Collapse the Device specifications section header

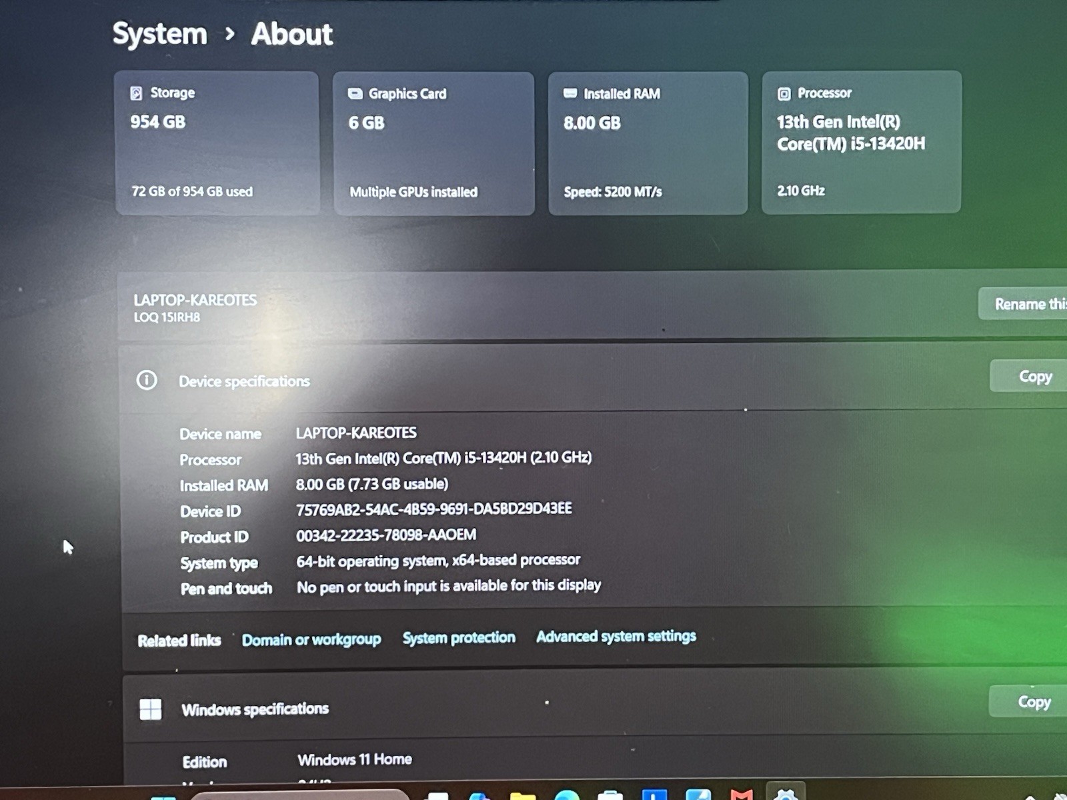(x=594, y=379)
